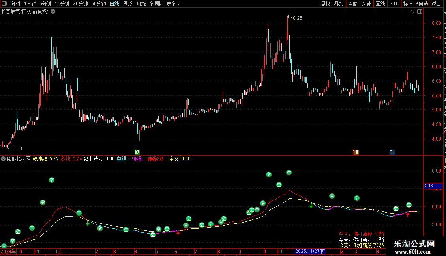Screen dimensions: 446x256
Task: Click the 2025/11/27/四 date marker
Action: pyautogui.click(x=310, y=251)
